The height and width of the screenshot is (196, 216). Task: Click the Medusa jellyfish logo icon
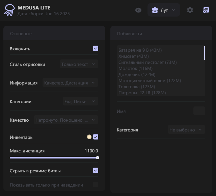(9, 10)
